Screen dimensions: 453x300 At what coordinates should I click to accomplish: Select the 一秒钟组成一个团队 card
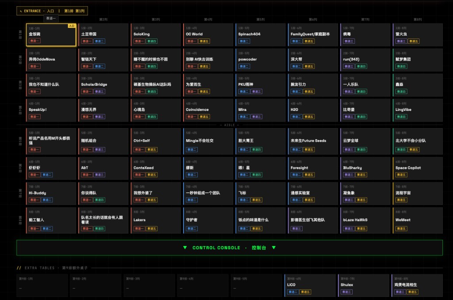pos(208,194)
